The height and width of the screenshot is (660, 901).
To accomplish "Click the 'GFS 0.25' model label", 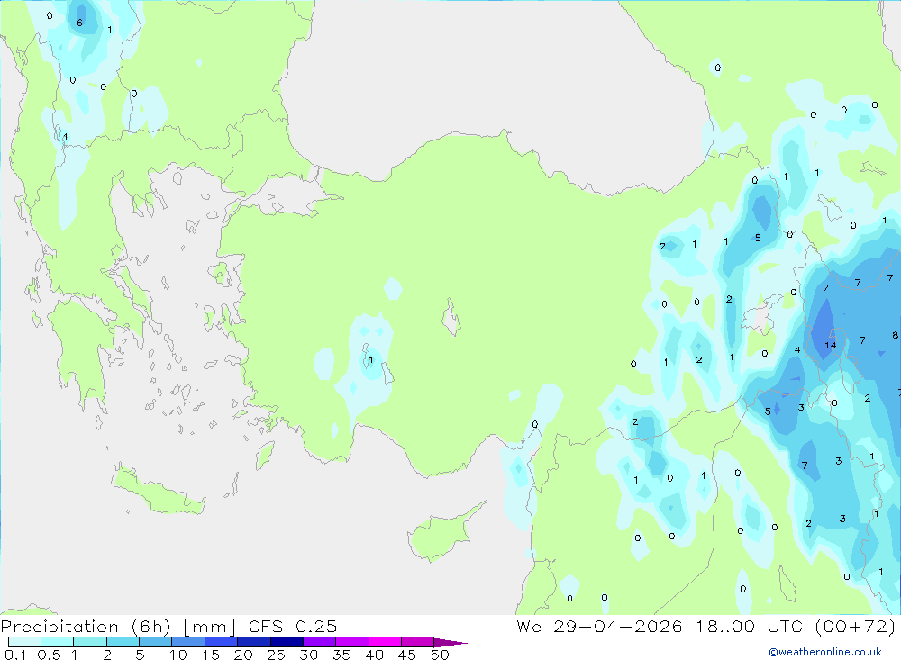I will pyautogui.click(x=293, y=626).
